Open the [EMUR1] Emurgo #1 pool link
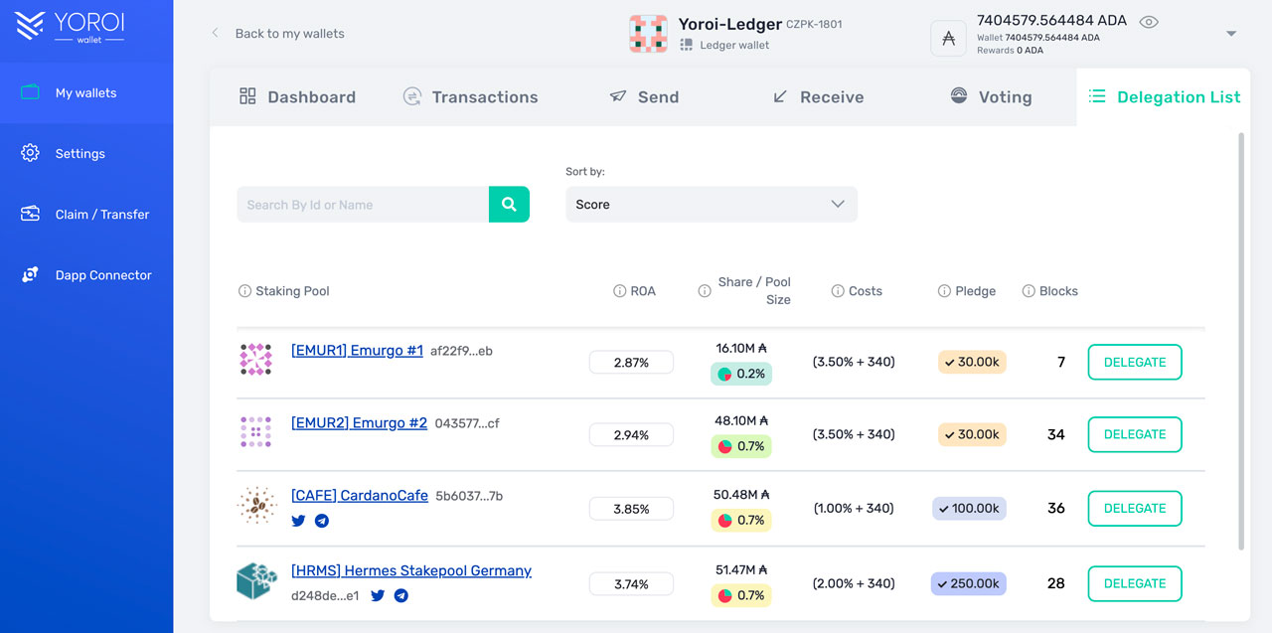This screenshot has width=1272, height=633. pos(357,350)
